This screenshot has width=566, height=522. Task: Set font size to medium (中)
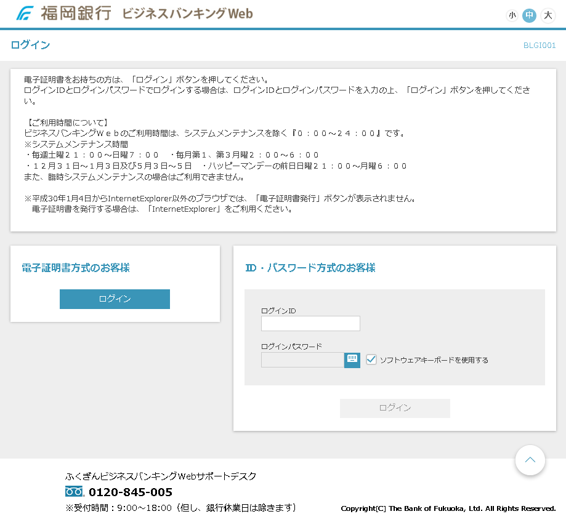click(529, 15)
